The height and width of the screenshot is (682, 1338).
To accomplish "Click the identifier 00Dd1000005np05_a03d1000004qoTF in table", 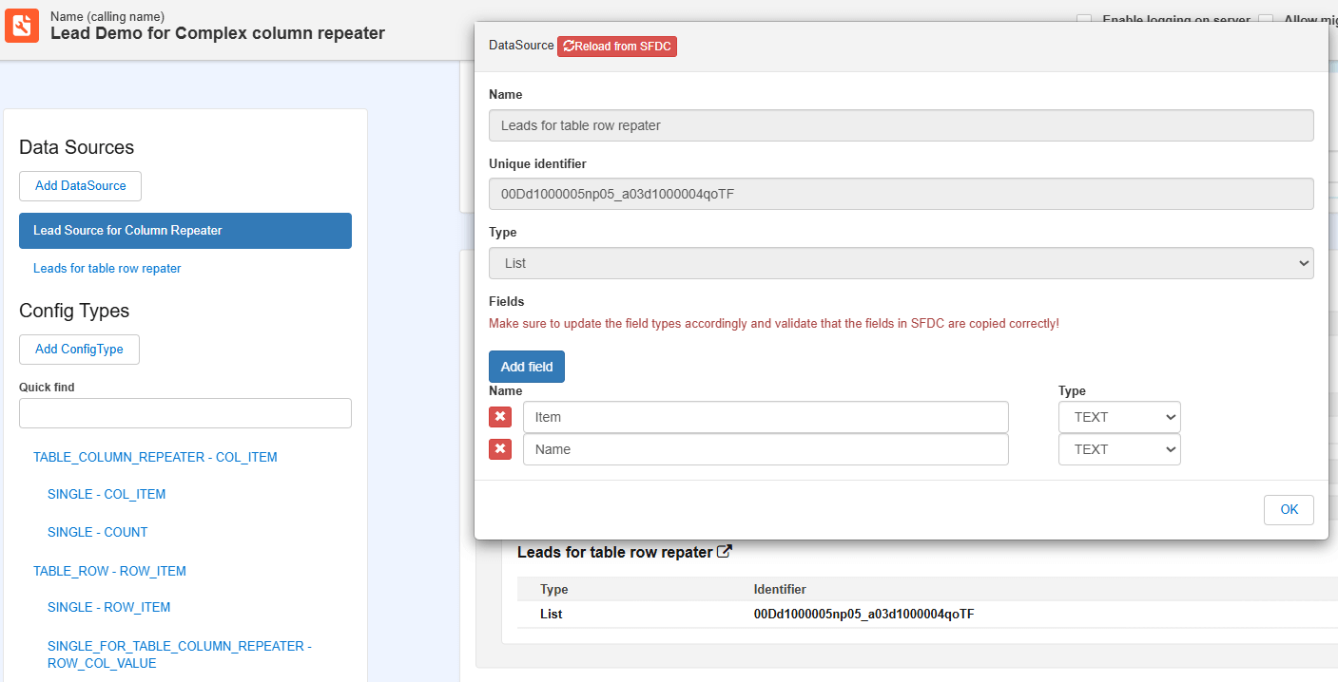I will coord(863,615).
